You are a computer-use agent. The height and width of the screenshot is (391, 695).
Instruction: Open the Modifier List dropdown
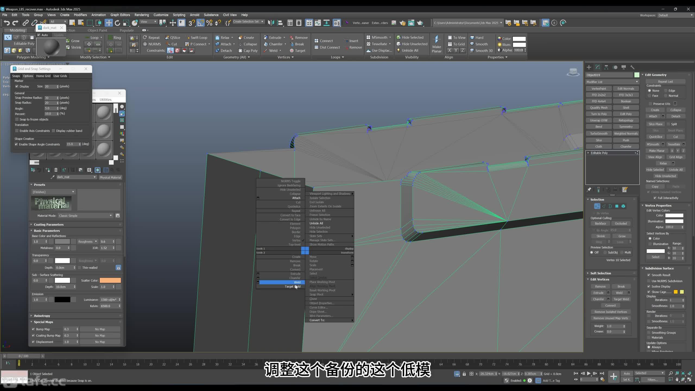tap(612, 82)
